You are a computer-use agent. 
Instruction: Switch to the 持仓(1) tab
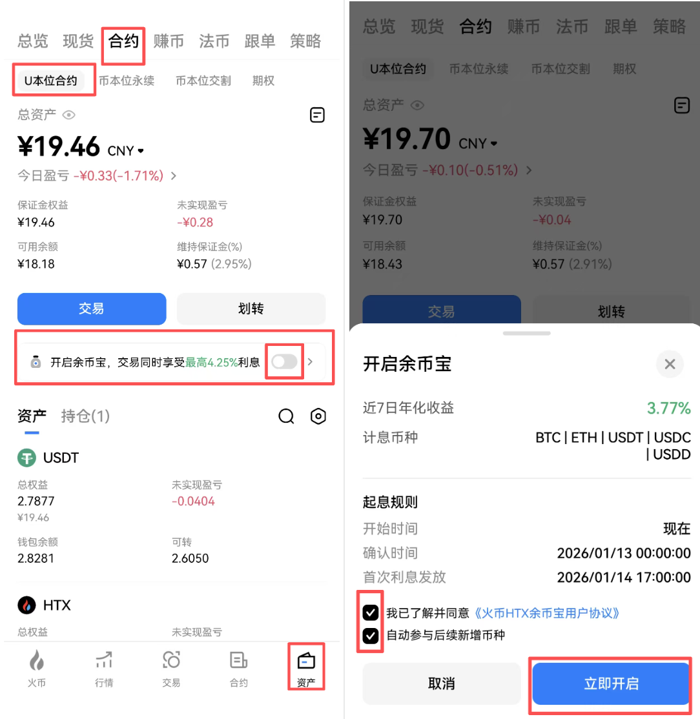coord(85,416)
